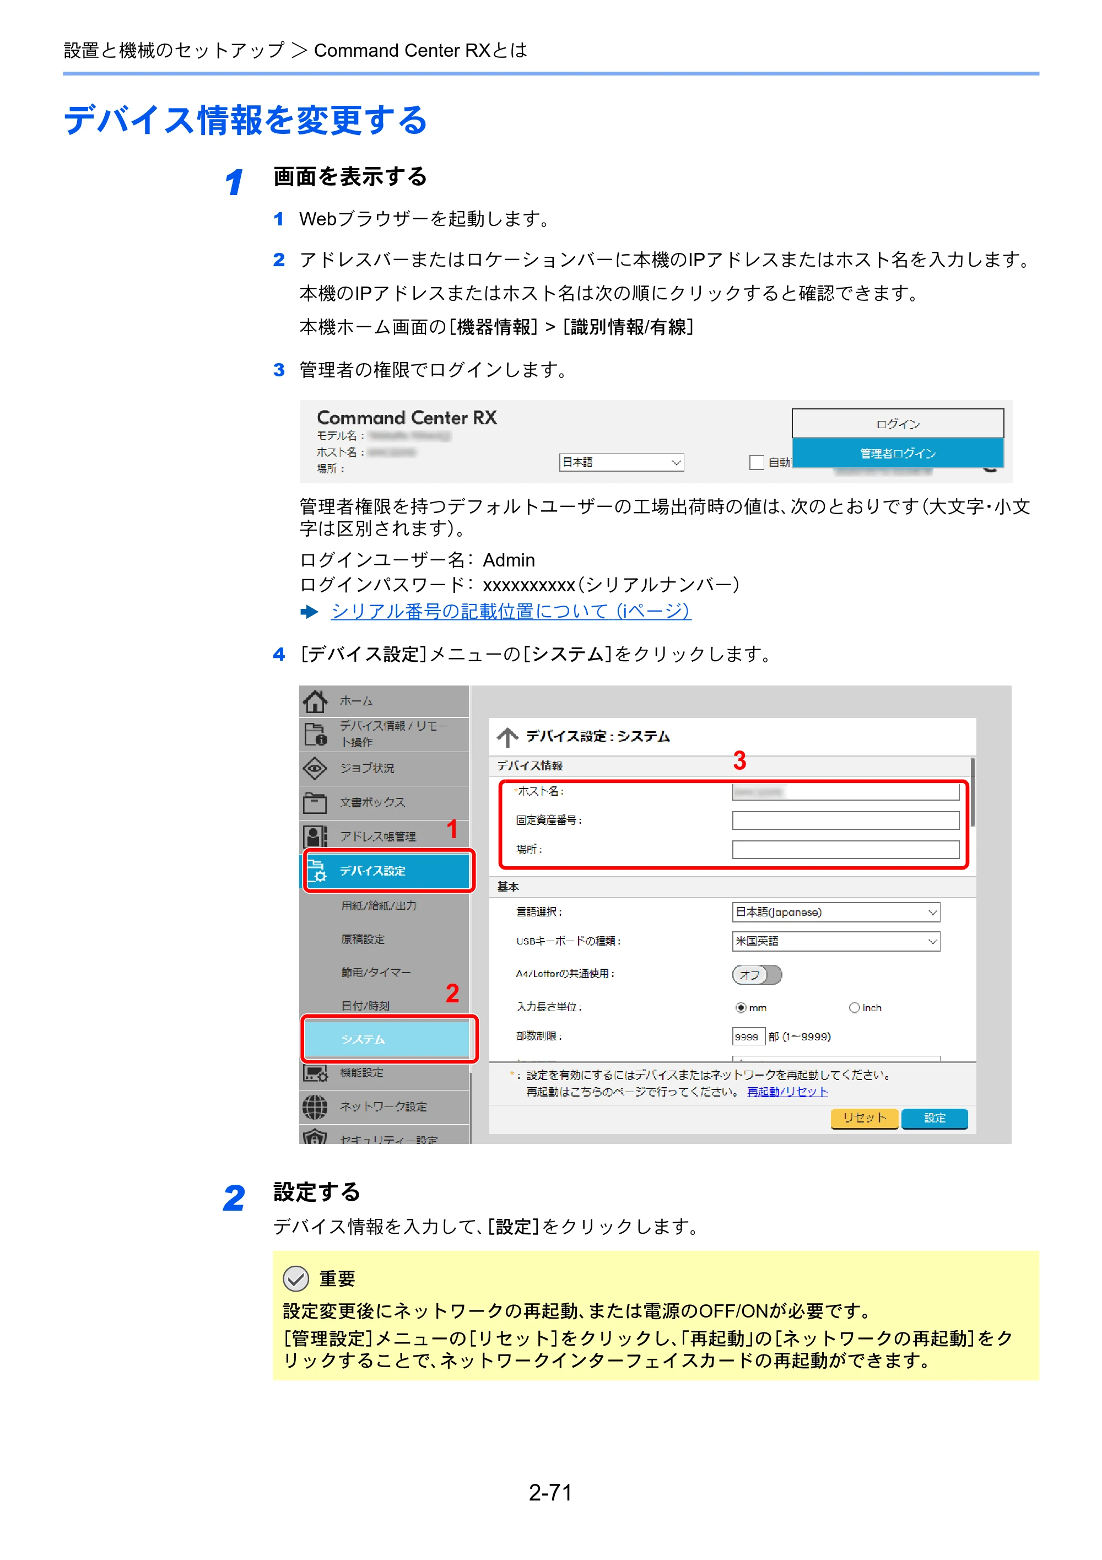1102x1560 pixels.
Task: Open the Function settings icon
Action: [x=315, y=1073]
